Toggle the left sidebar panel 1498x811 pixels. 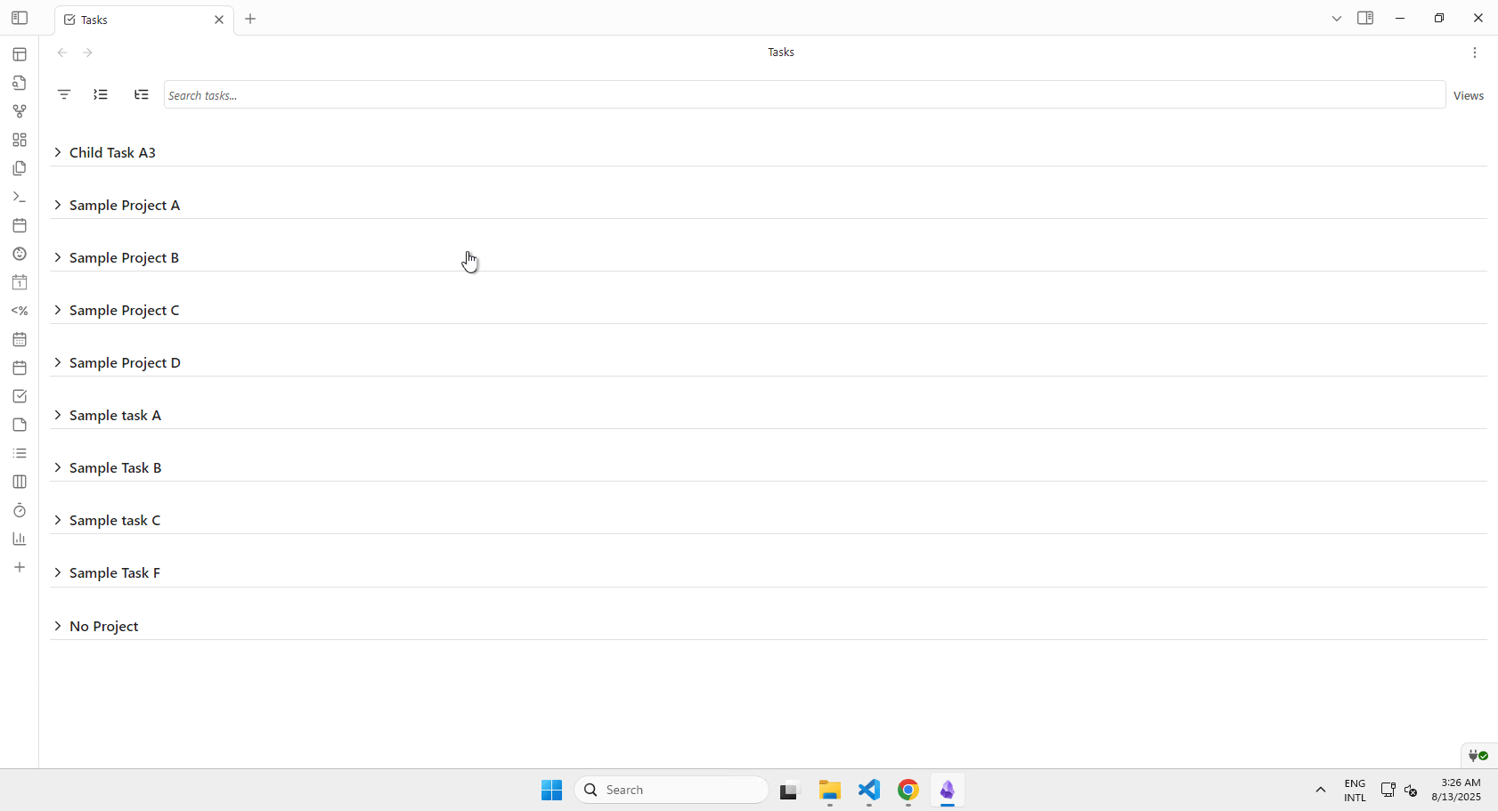pos(20,19)
